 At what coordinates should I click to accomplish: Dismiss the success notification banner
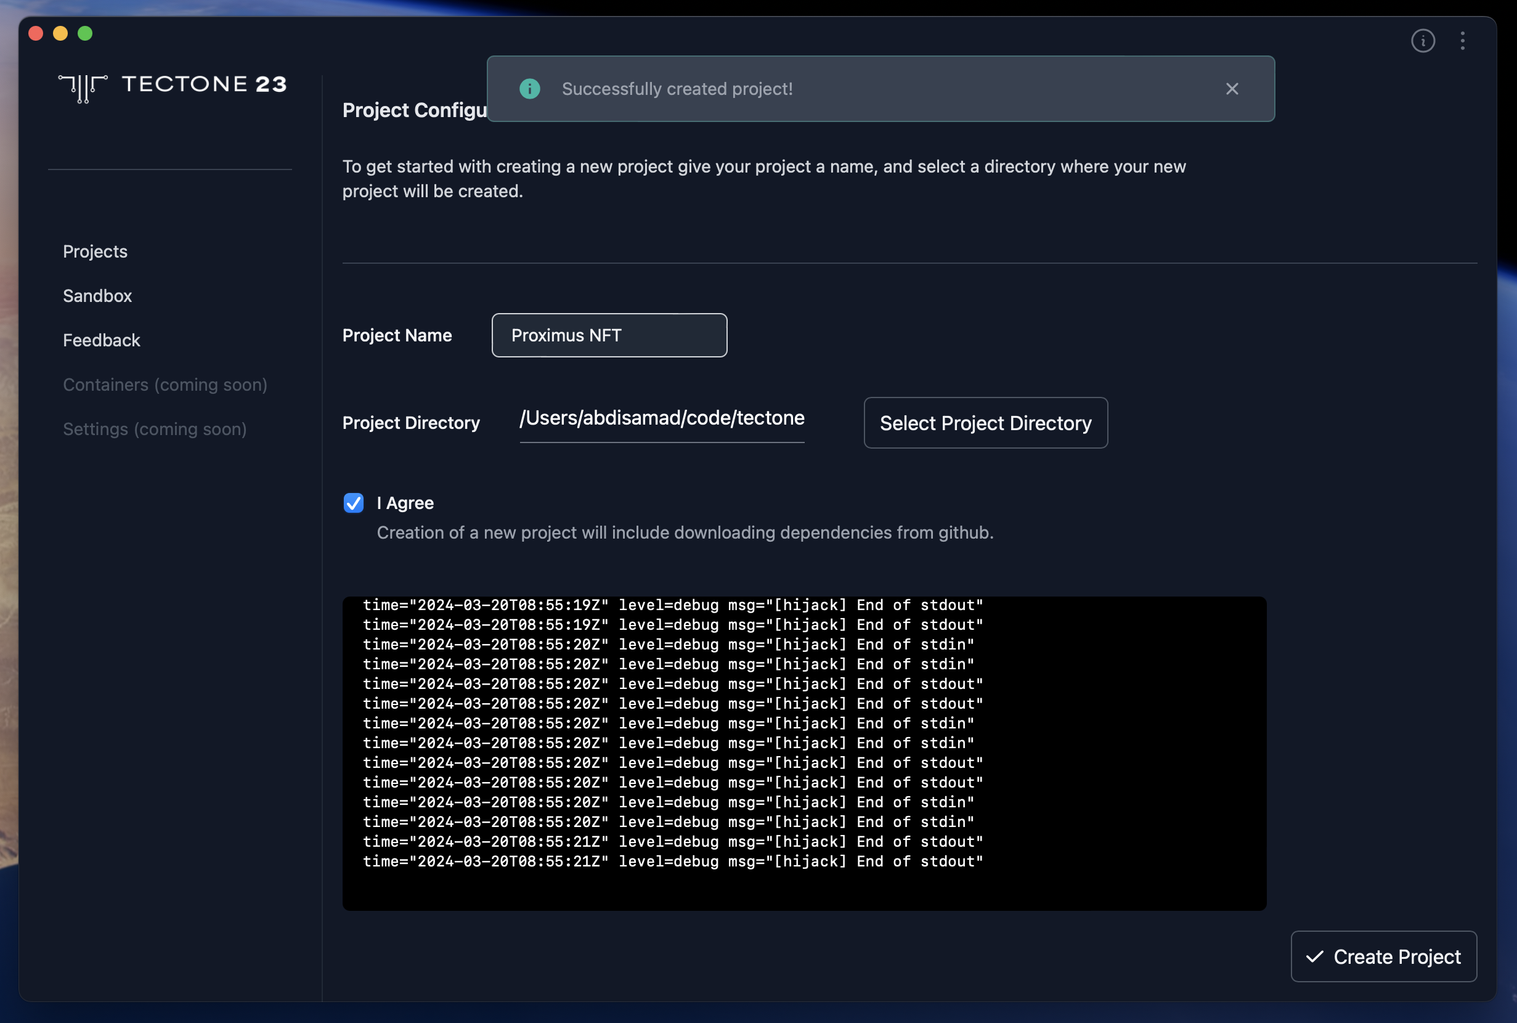tap(1231, 89)
